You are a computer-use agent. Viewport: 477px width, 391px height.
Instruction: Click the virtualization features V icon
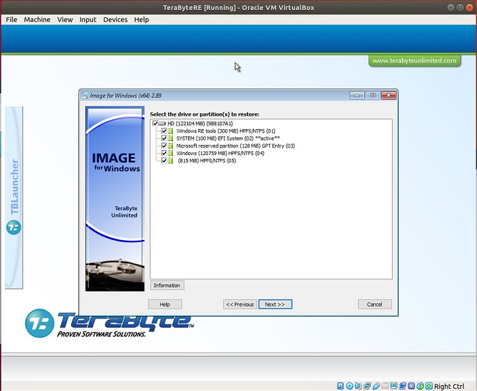point(411,386)
